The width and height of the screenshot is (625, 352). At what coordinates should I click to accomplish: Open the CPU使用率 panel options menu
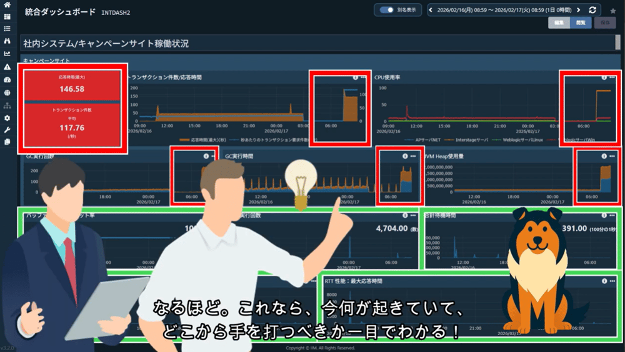[612, 77]
